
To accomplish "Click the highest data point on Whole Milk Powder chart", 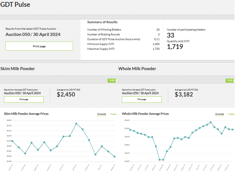I will click(x=211, y=122).
